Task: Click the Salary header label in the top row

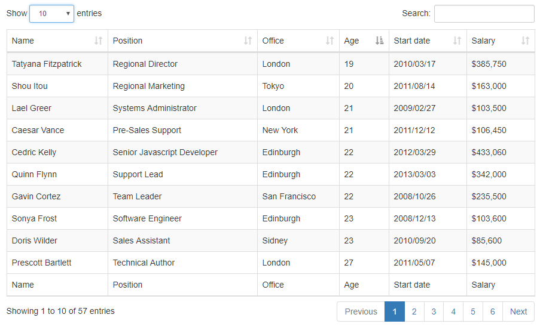Action: [483, 41]
